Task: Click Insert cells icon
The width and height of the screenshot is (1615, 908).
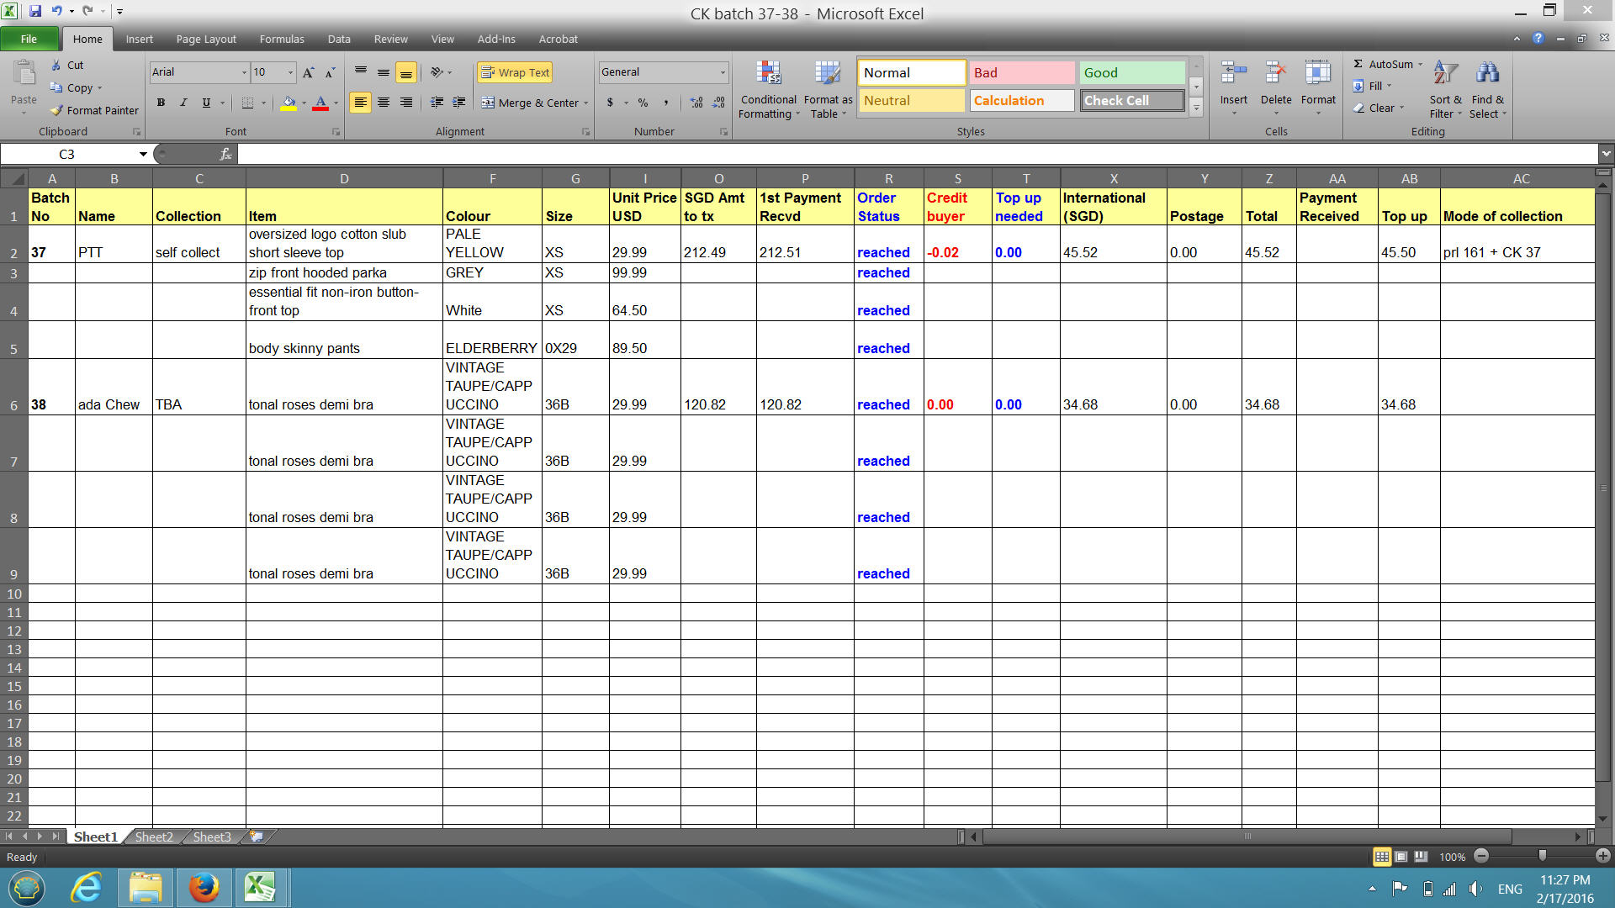Action: 1233,73
